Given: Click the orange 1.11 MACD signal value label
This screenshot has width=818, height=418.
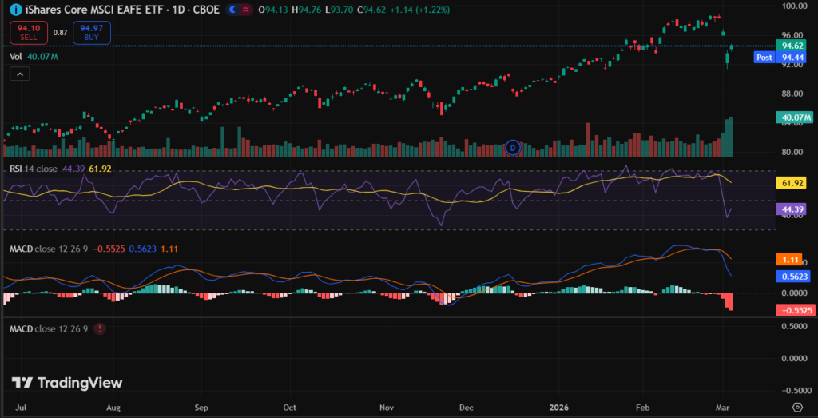Looking at the screenshot, I should (x=793, y=260).
